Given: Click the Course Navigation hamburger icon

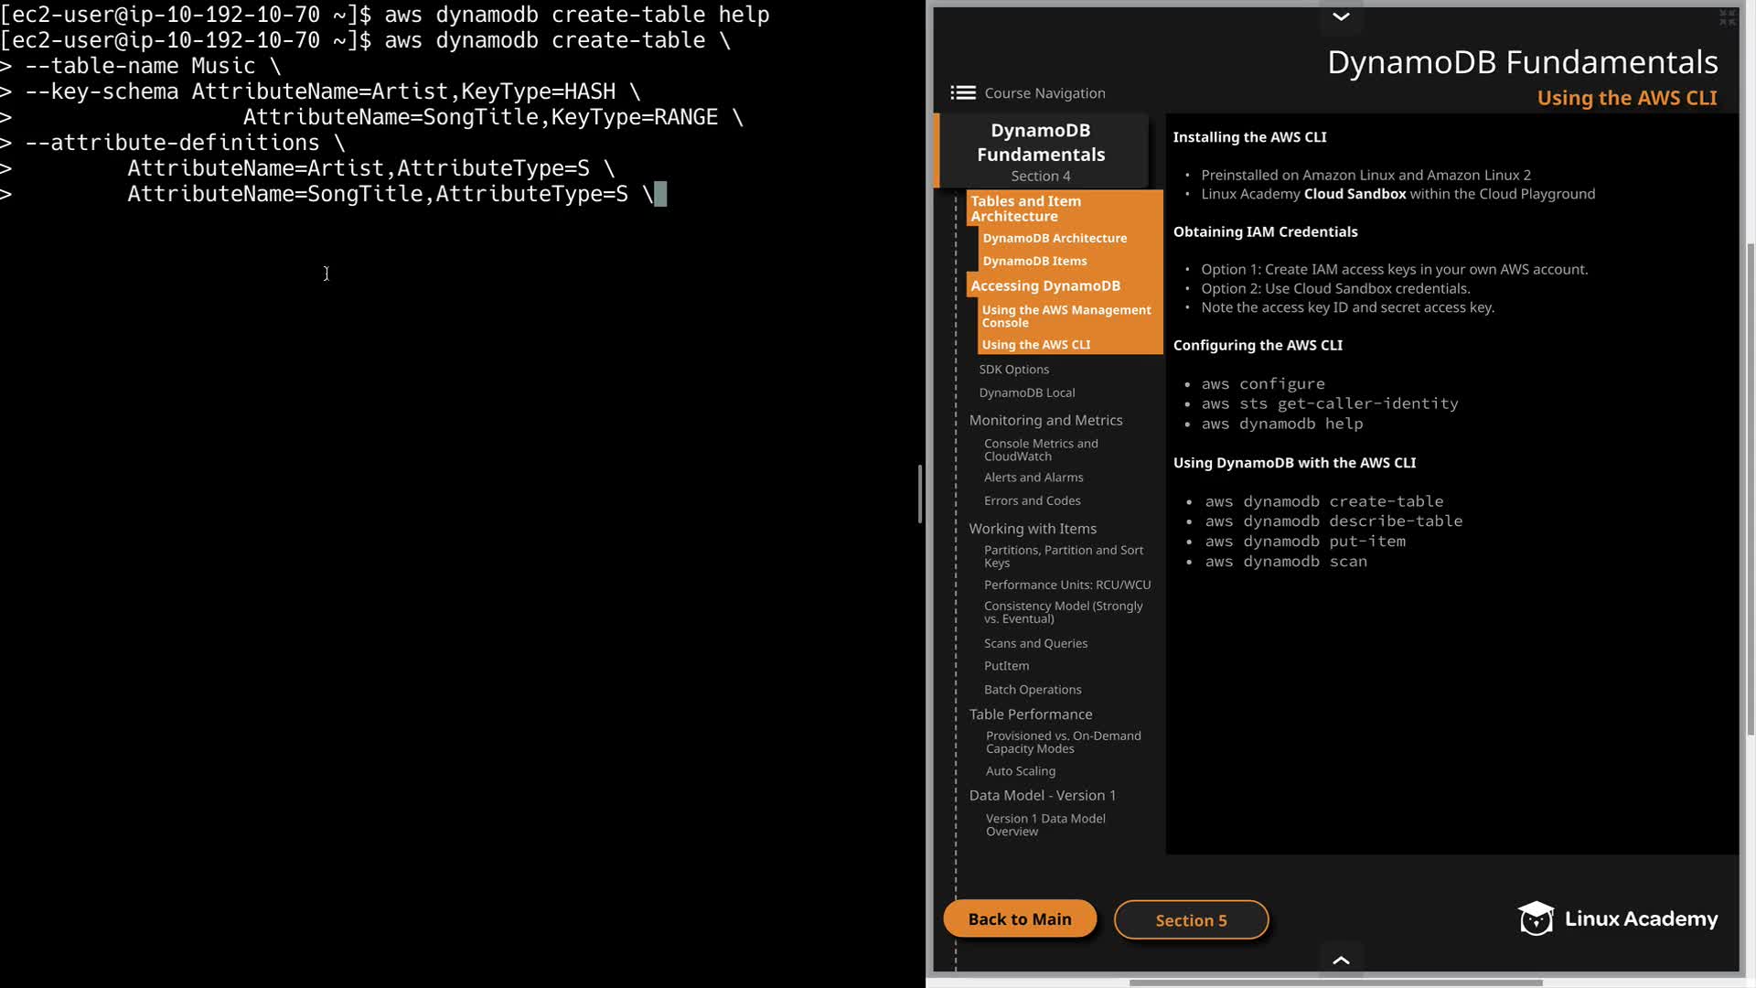Looking at the screenshot, I should [x=962, y=92].
